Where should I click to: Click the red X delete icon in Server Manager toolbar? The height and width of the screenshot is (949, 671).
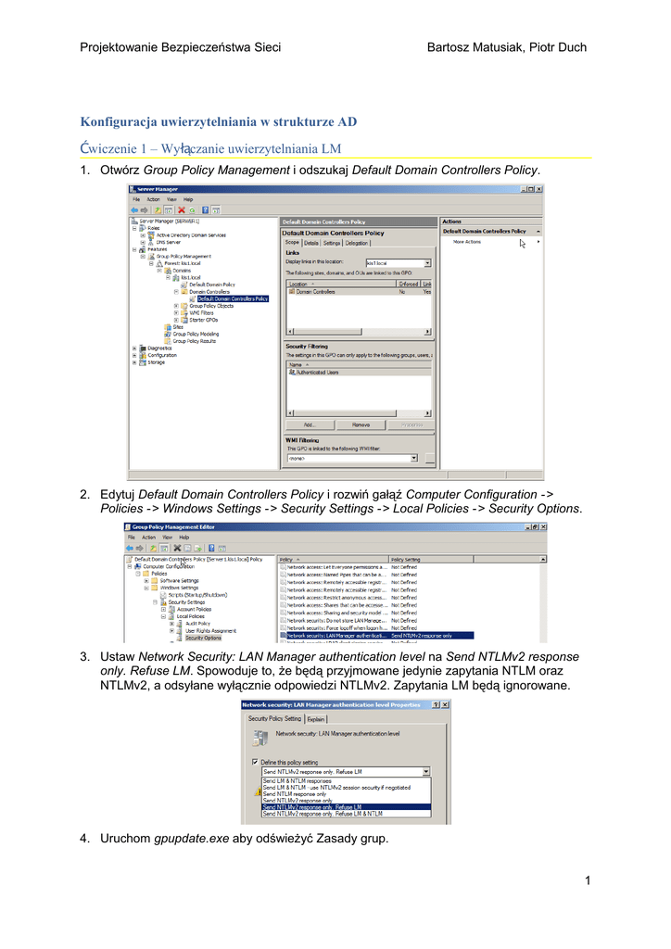pos(182,210)
